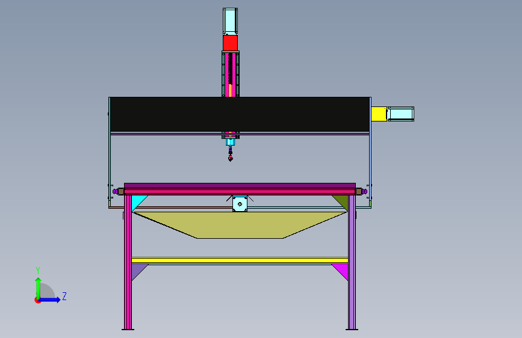The height and width of the screenshot is (338, 522).
Task: Select the center stepper motor under the table
Action: [x=240, y=204]
